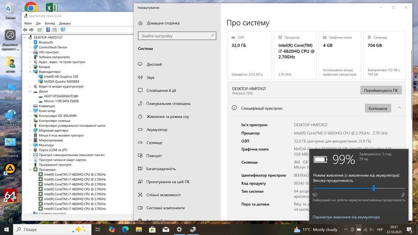The width and height of the screenshot is (418, 235).
Task: Open battery power settings link in flyout
Action: 346,217
